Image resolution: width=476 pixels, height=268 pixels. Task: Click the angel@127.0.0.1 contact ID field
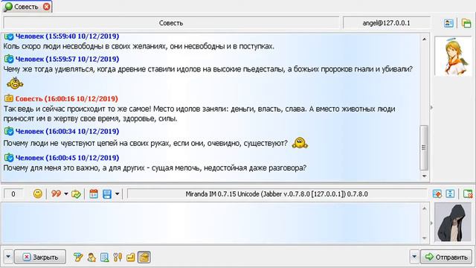tap(386, 23)
